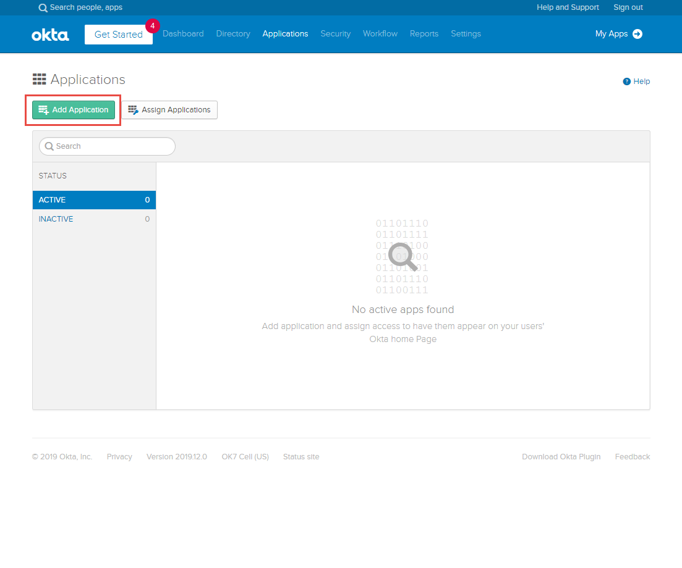Switch to the Directory section
Screen dimensions: 682x568
[x=233, y=34]
